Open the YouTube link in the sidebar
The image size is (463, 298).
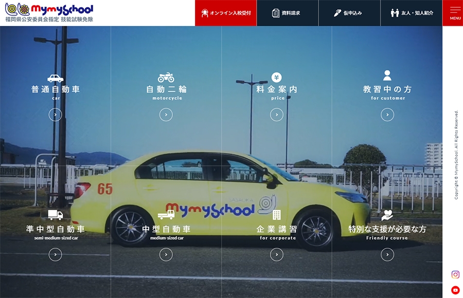(455, 290)
